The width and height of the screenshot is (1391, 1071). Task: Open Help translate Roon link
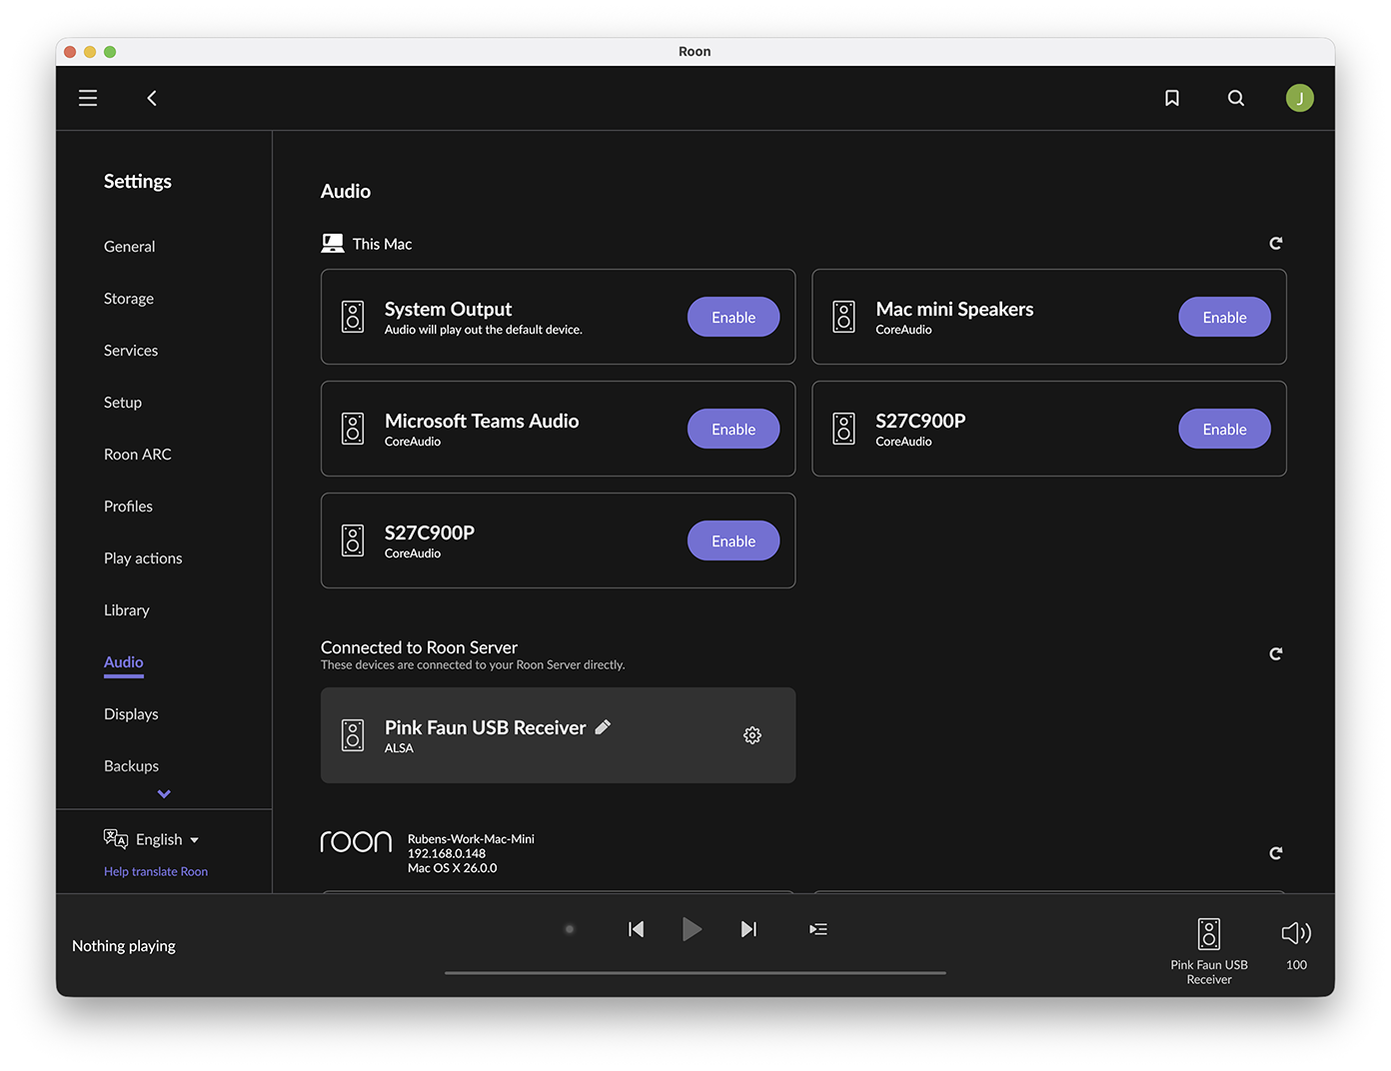pos(156,871)
